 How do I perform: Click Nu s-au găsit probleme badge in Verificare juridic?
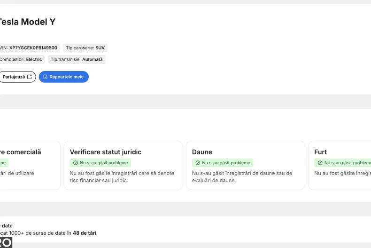100,163
